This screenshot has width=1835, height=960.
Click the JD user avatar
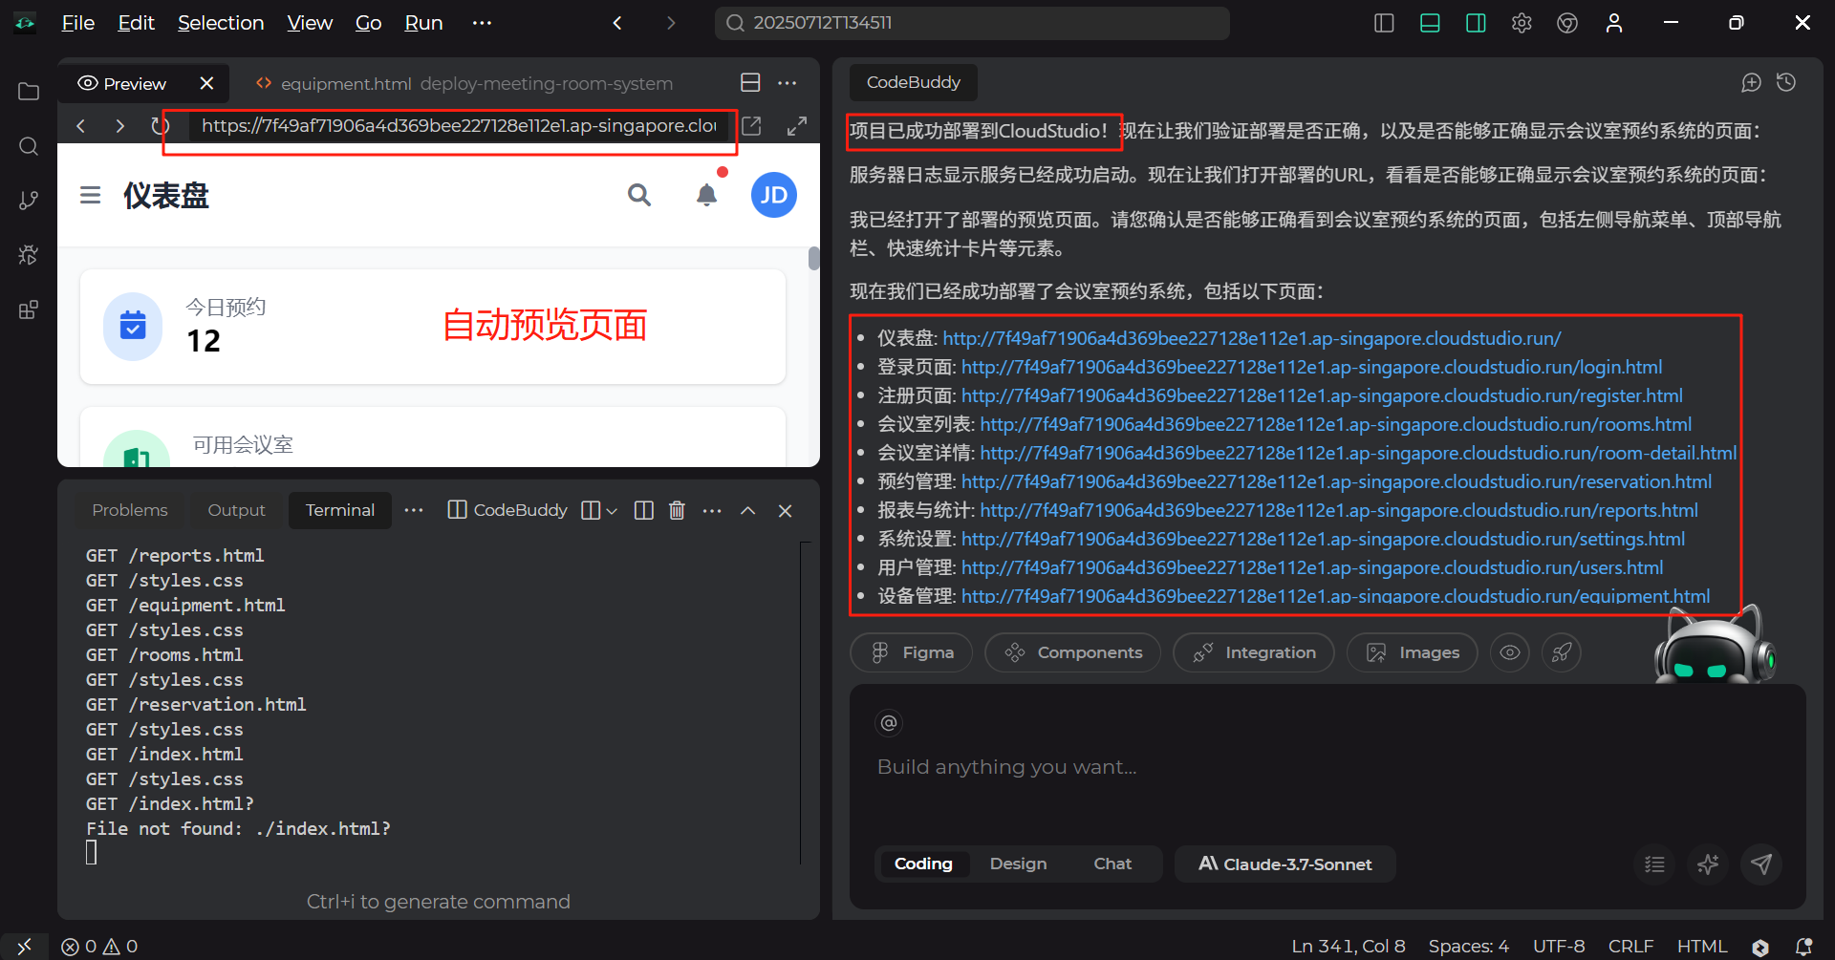point(774,196)
